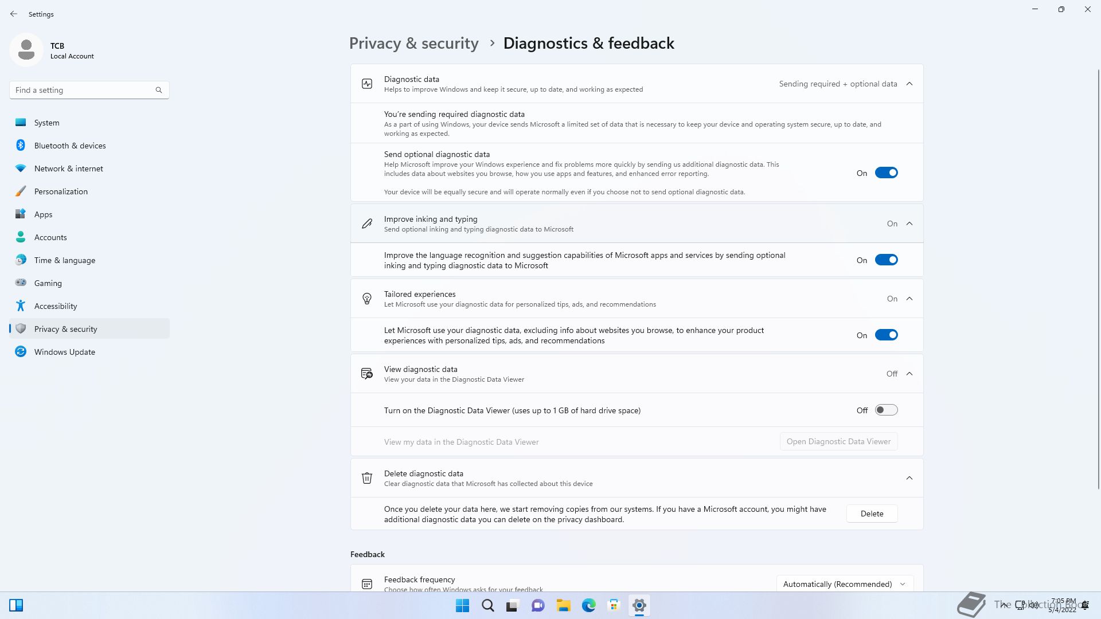
Task: Open System settings category
Action: coord(89,123)
